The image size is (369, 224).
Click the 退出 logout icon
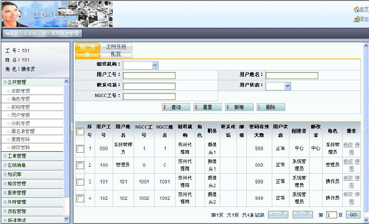pyautogui.click(x=356, y=19)
